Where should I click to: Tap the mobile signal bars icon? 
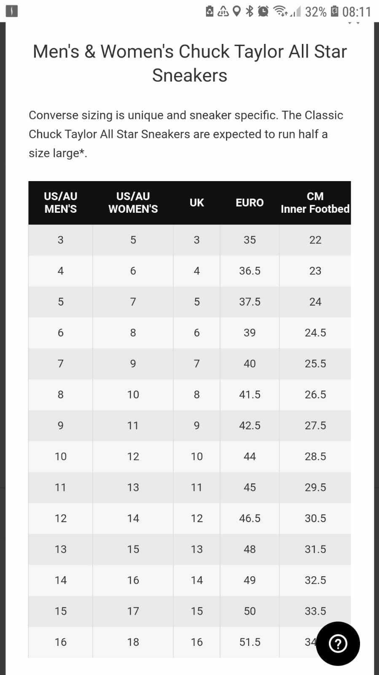pos(296,12)
